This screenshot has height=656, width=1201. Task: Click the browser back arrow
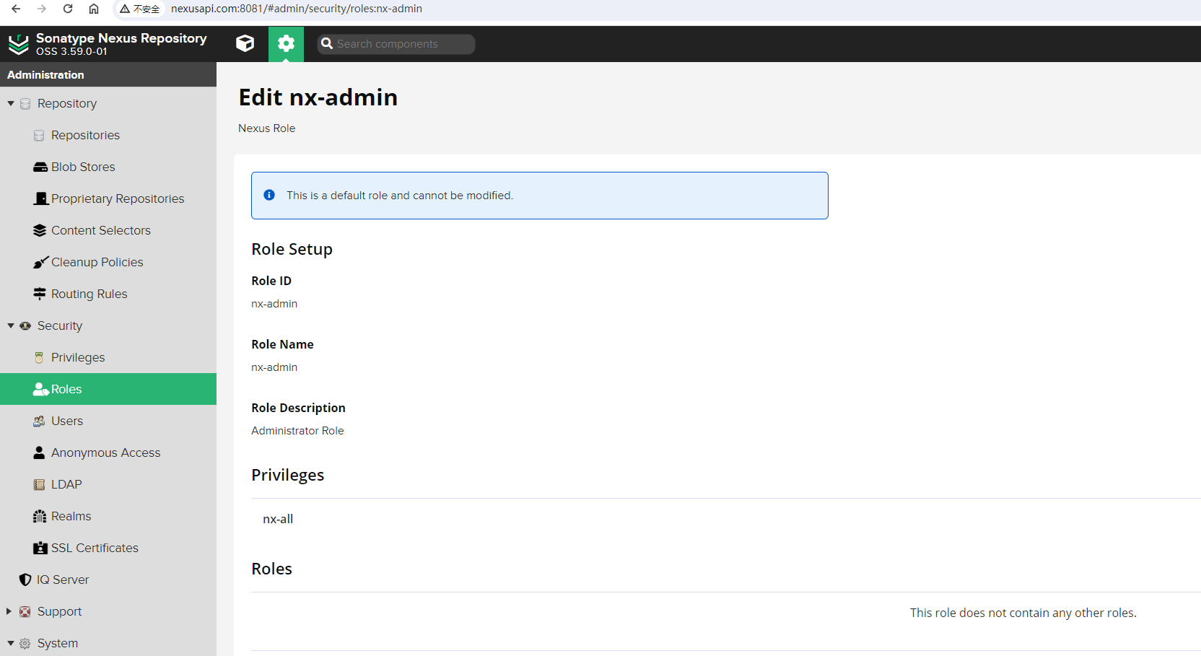[16, 9]
